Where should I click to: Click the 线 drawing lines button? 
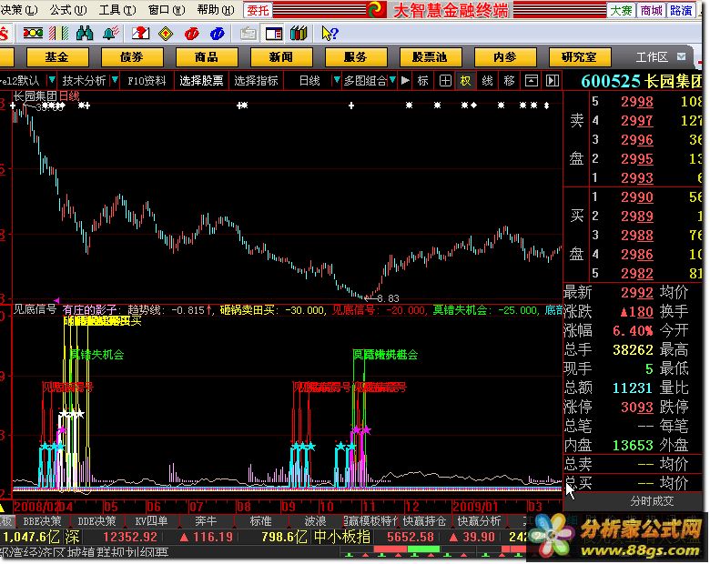[x=487, y=81]
